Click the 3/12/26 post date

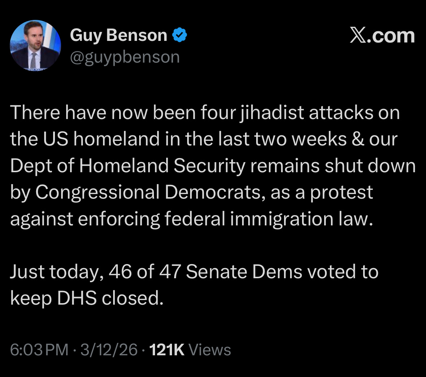(109, 350)
